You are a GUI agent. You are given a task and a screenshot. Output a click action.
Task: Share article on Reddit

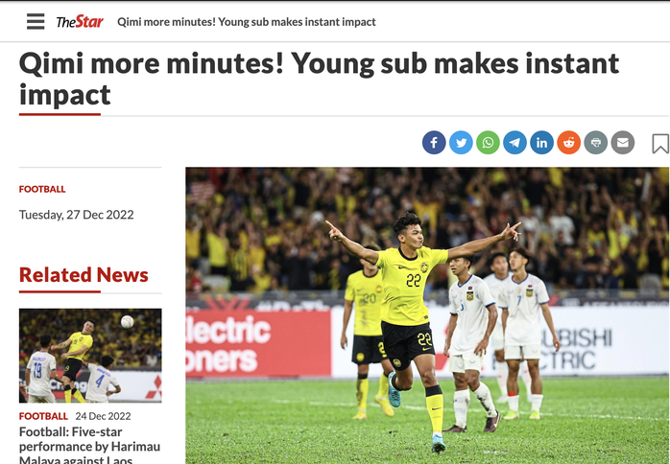click(x=568, y=143)
